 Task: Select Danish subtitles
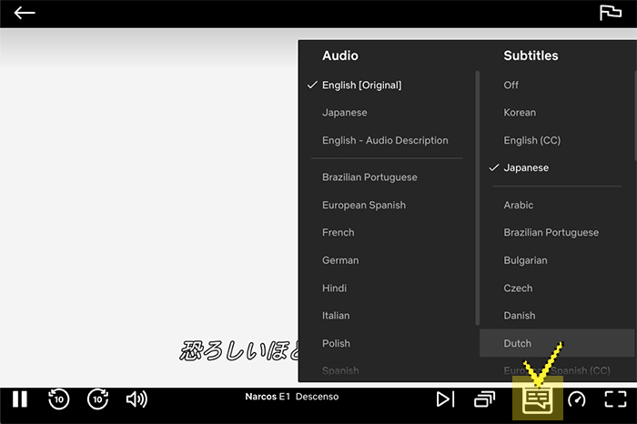click(520, 316)
